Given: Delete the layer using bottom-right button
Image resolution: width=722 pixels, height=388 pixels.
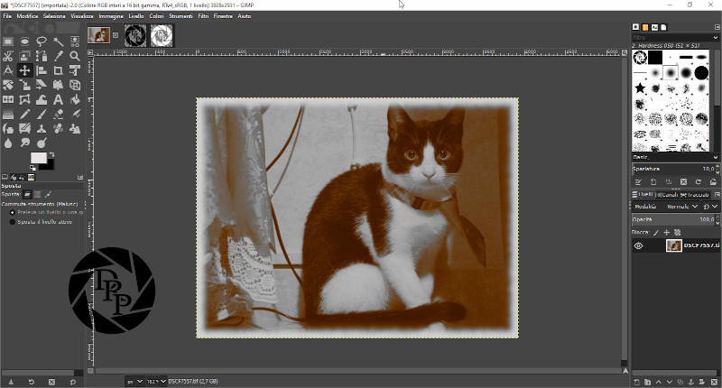Looking at the screenshot, I should pos(714,382).
